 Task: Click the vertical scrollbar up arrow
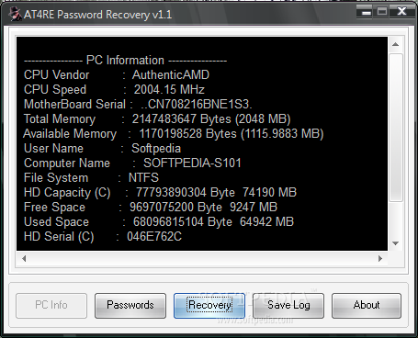pyautogui.click(x=396, y=45)
